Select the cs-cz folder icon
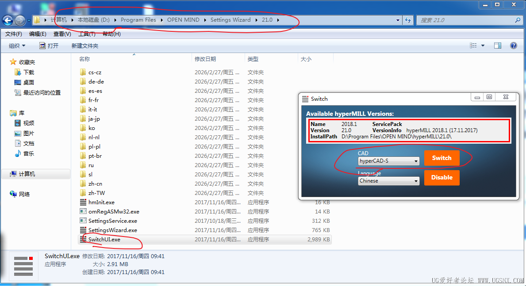 coord(83,72)
